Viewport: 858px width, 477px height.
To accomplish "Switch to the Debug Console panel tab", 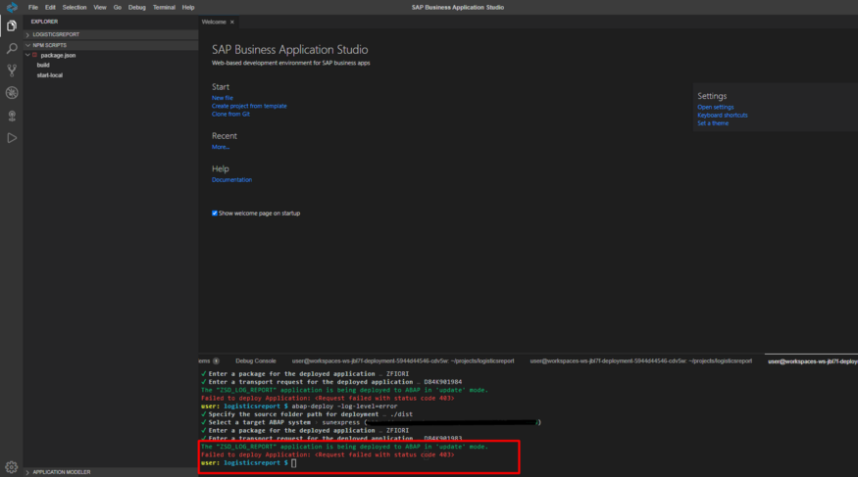I will click(256, 361).
